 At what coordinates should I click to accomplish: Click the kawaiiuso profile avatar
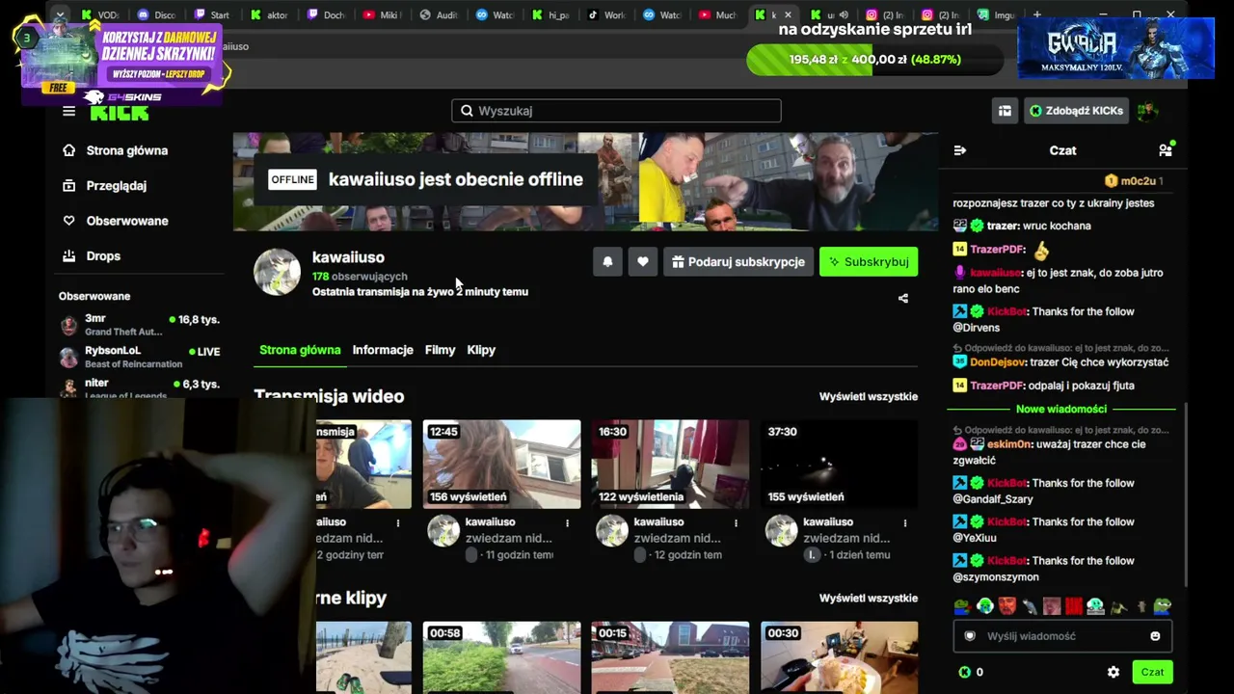[277, 272]
